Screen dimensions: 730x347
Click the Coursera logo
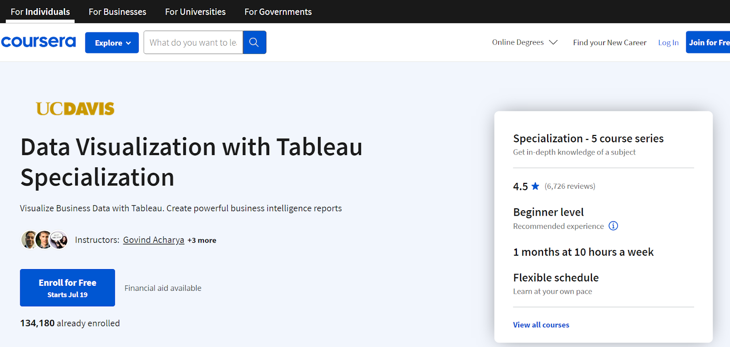click(x=38, y=42)
